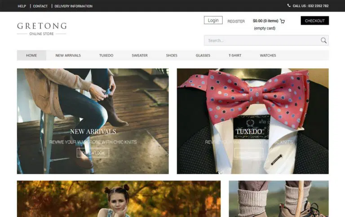Open the Glasses category

point(203,55)
